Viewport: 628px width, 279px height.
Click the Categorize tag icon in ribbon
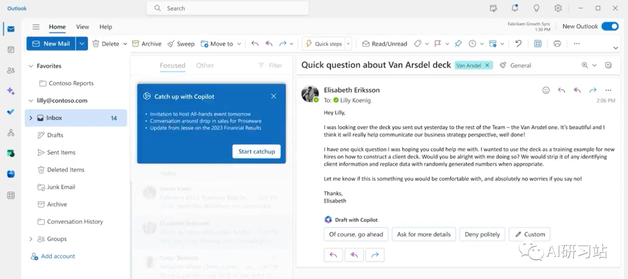418,44
